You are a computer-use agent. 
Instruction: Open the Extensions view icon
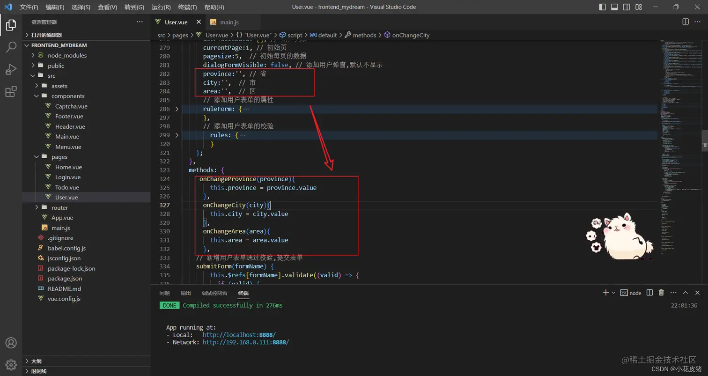pos(11,91)
